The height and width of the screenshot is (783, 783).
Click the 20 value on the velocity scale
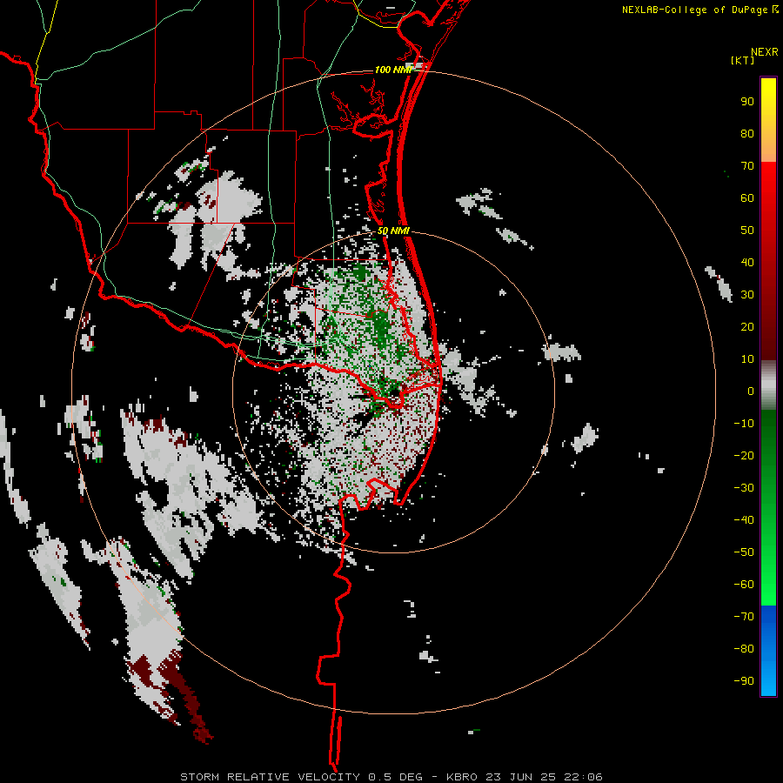click(747, 327)
